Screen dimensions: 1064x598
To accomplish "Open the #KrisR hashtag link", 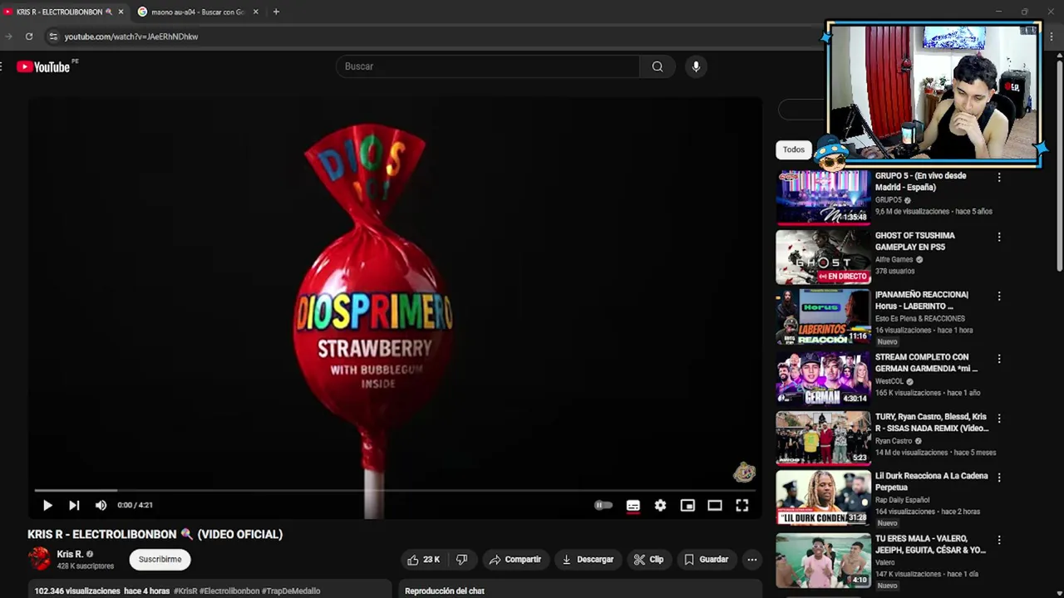I will (x=185, y=591).
